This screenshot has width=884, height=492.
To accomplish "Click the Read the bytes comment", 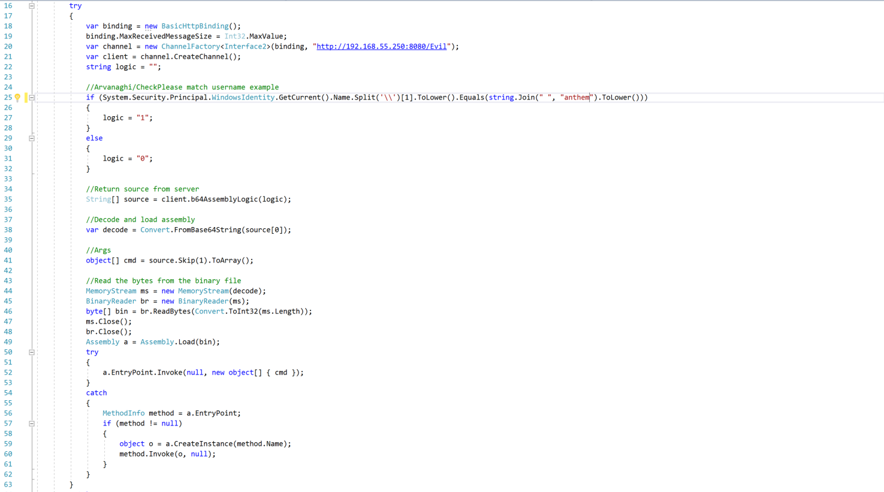I will point(163,281).
